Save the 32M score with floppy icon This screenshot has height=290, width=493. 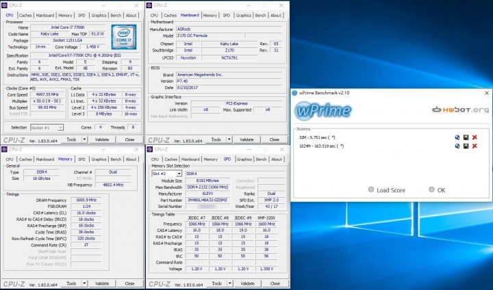pyautogui.click(x=466, y=137)
